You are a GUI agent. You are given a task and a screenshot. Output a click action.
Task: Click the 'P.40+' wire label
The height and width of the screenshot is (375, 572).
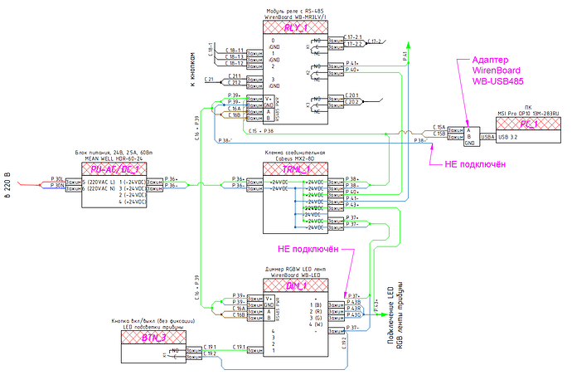[352, 70]
